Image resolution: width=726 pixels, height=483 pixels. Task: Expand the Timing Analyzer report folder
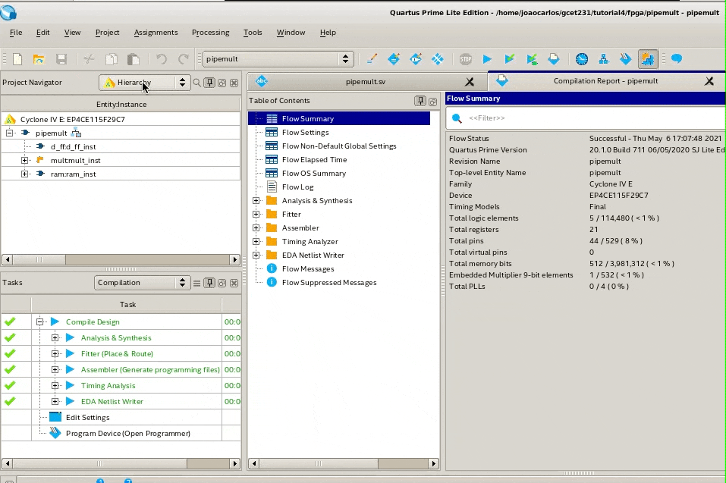pos(256,241)
